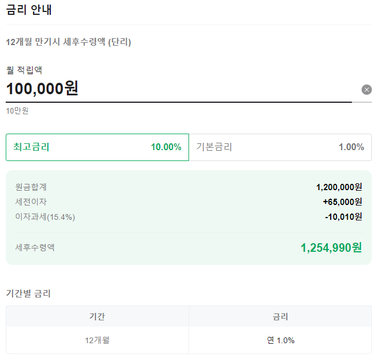Click the 연 1.0% table cell
The height and width of the screenshot is (358, 377).
(x=280, y=340)
